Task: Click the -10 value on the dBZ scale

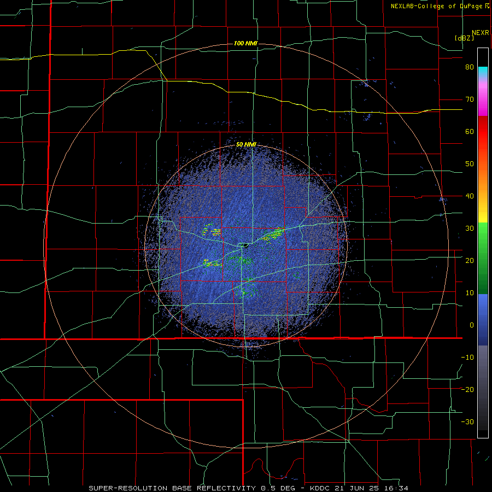Action: (x=467, y=358)
